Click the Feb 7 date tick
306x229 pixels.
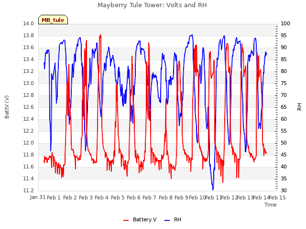pyautogui.click(x=150, y=198)
